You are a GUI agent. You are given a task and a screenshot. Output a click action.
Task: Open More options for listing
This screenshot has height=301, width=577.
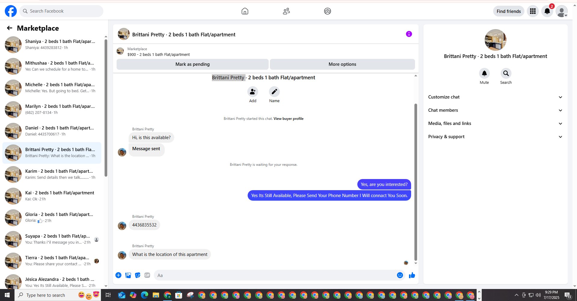(342, 64)
